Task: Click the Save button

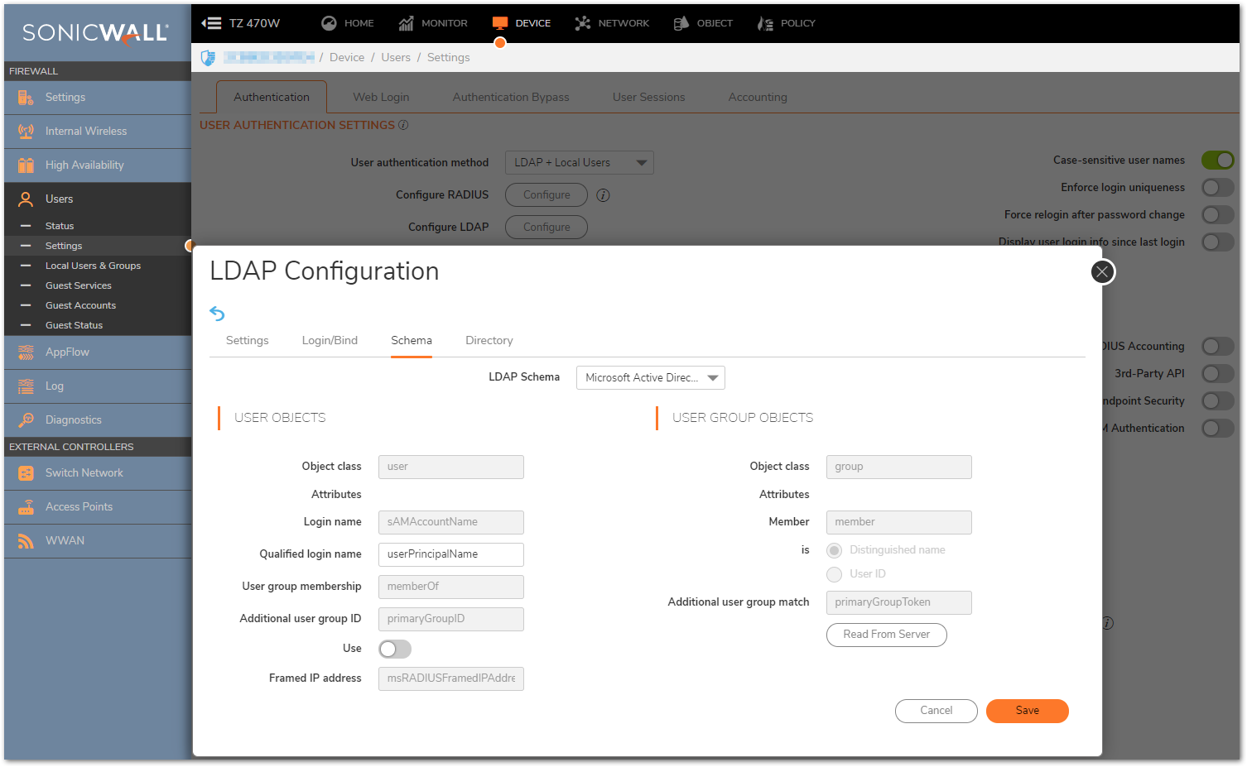Action: coord(1027,711)
